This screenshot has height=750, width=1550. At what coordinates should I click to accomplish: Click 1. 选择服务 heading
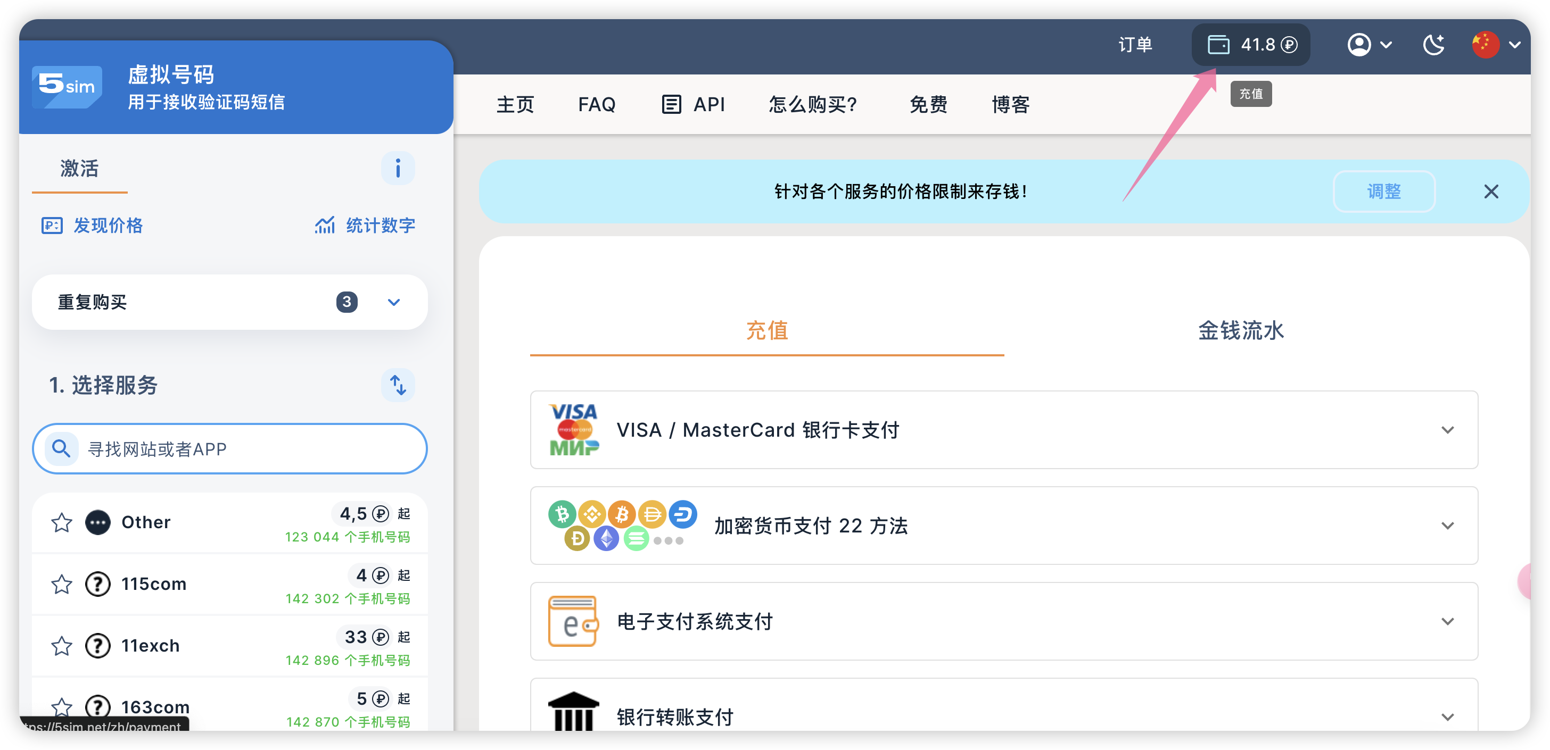pos(103,385)
